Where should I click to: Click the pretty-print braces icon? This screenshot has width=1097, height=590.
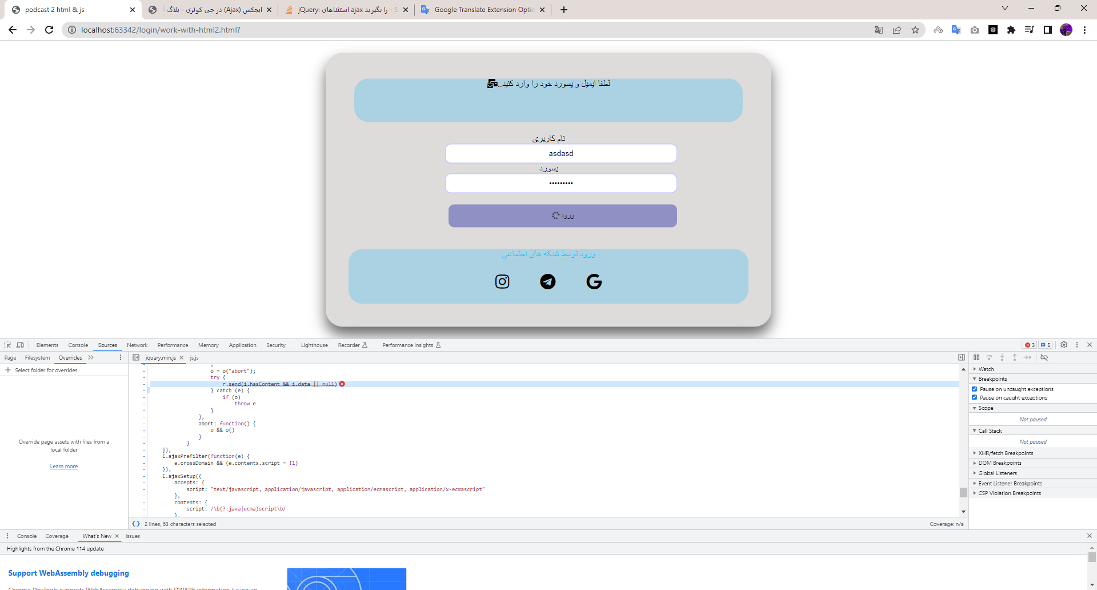coord(136,524)
